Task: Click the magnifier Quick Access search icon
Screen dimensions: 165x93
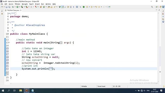Action: (152, 7)
